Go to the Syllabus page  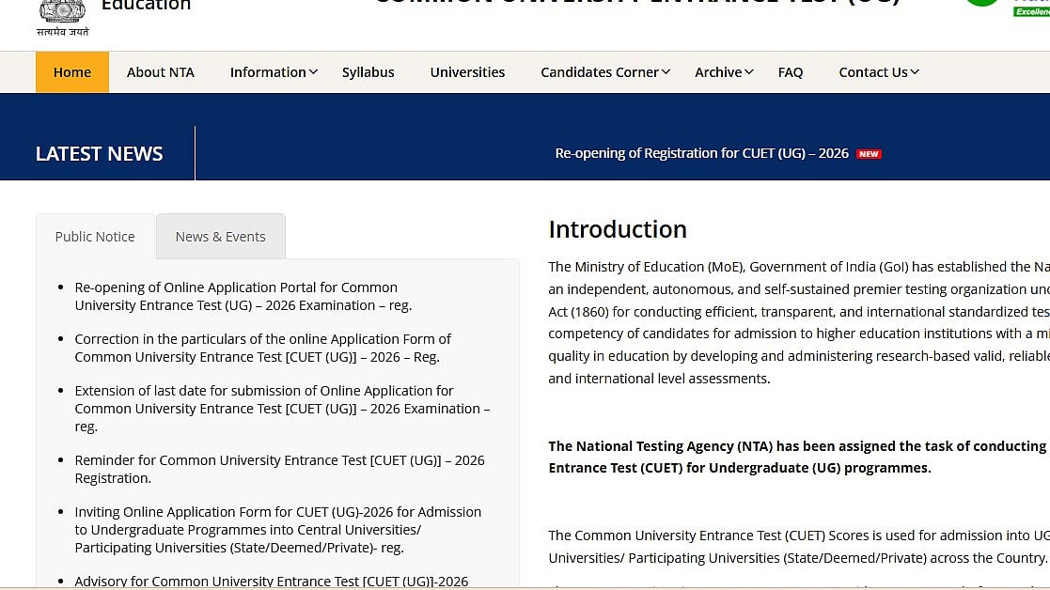pos(368,71)
